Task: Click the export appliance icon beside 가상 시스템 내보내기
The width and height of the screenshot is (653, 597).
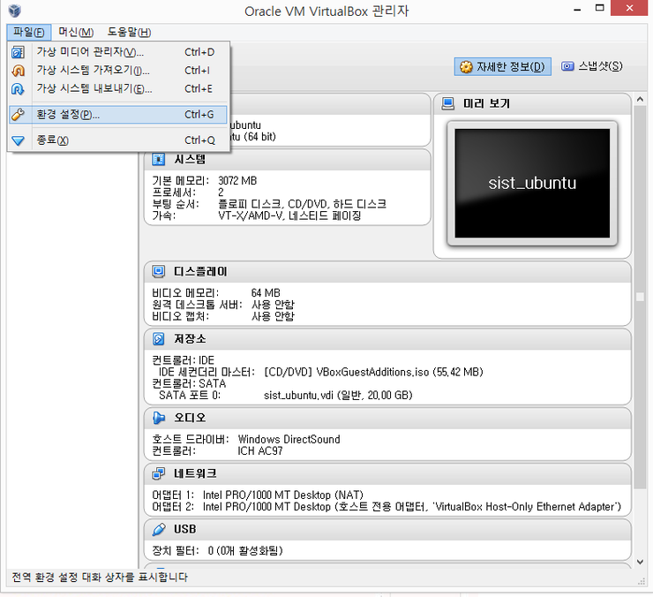Action: click(19, 89)
